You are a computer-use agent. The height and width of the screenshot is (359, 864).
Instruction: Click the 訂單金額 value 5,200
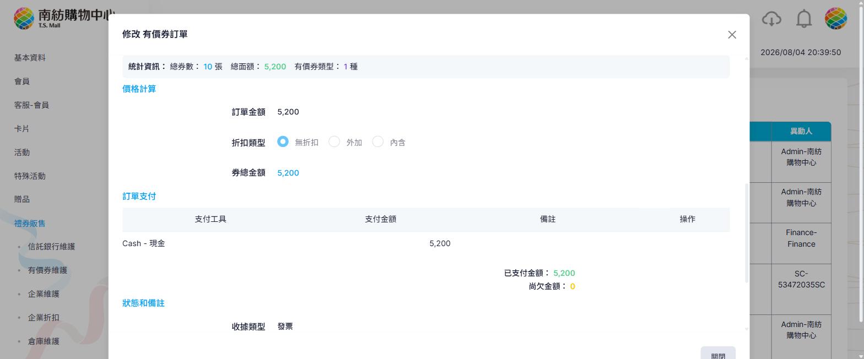pyautogui.click(x=288, y=112)
